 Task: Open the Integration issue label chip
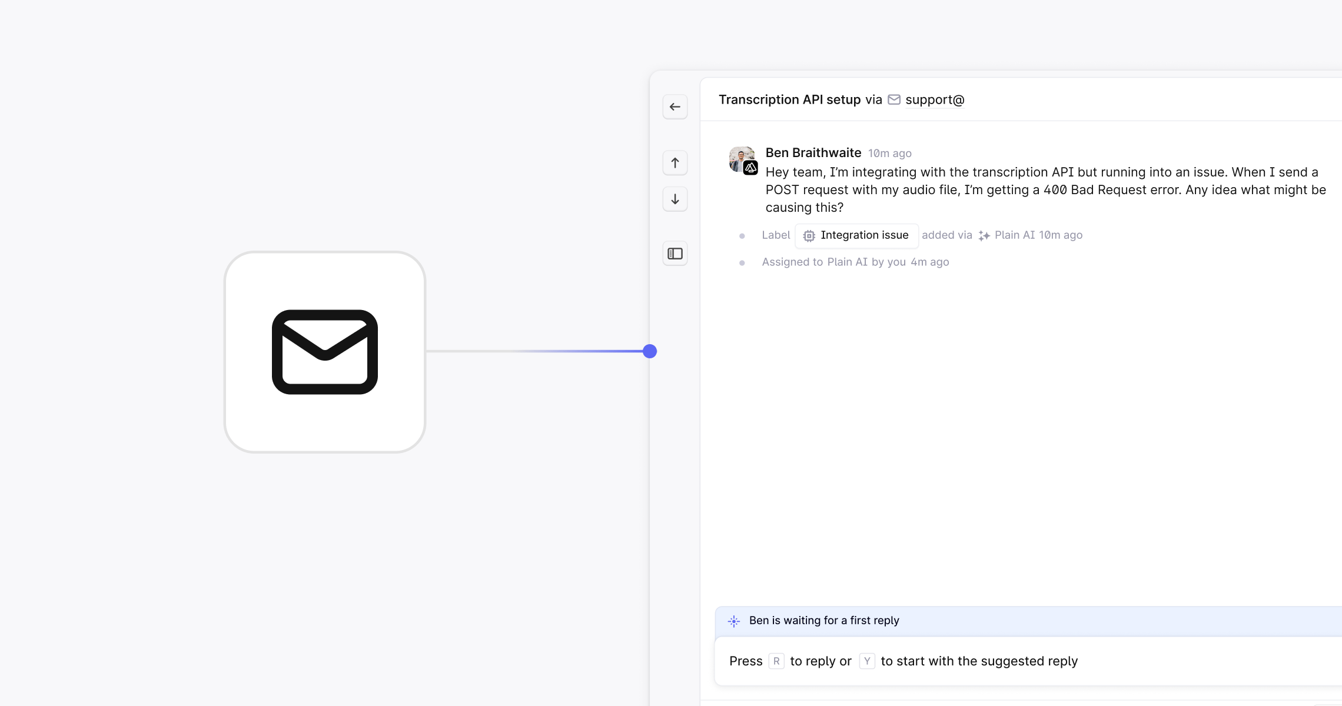click(x=856, y=235)
